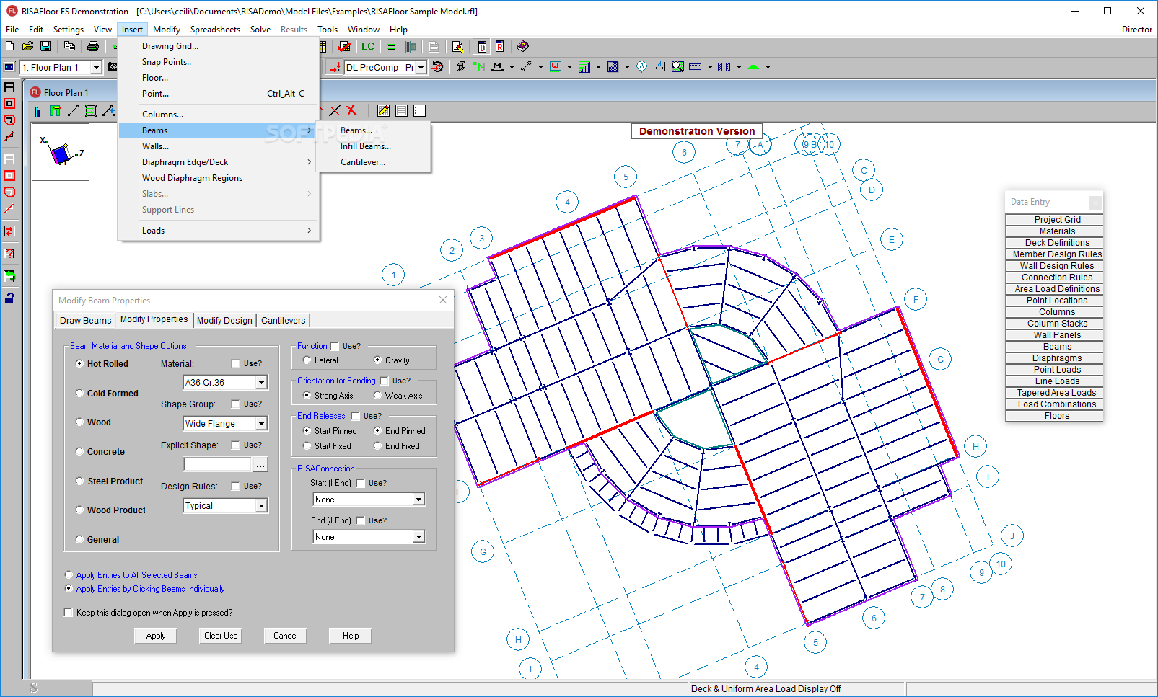Expand the Loads submenu in Insert menu
1158x697 pixels.
click(x=219, y=231)
